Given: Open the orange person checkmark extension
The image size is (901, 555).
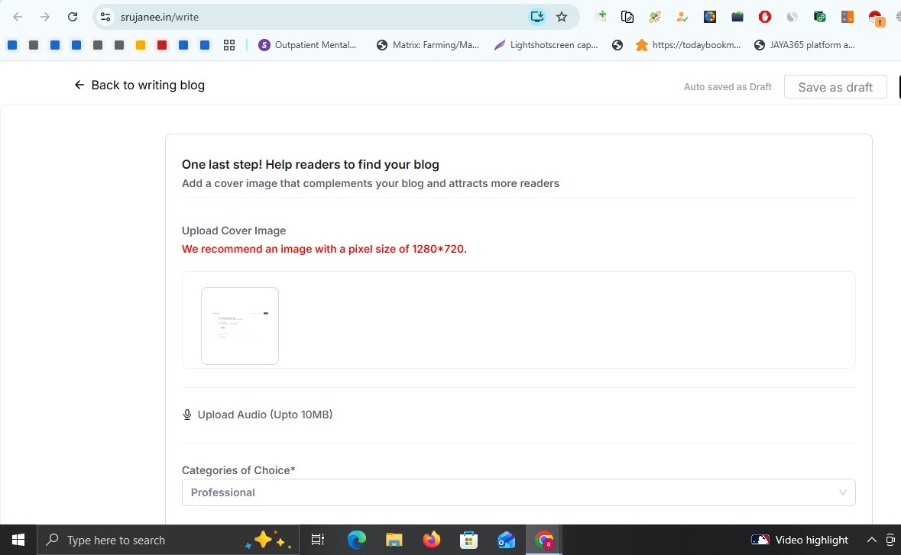Looking at the screenshot, I should tap(682, 17).
